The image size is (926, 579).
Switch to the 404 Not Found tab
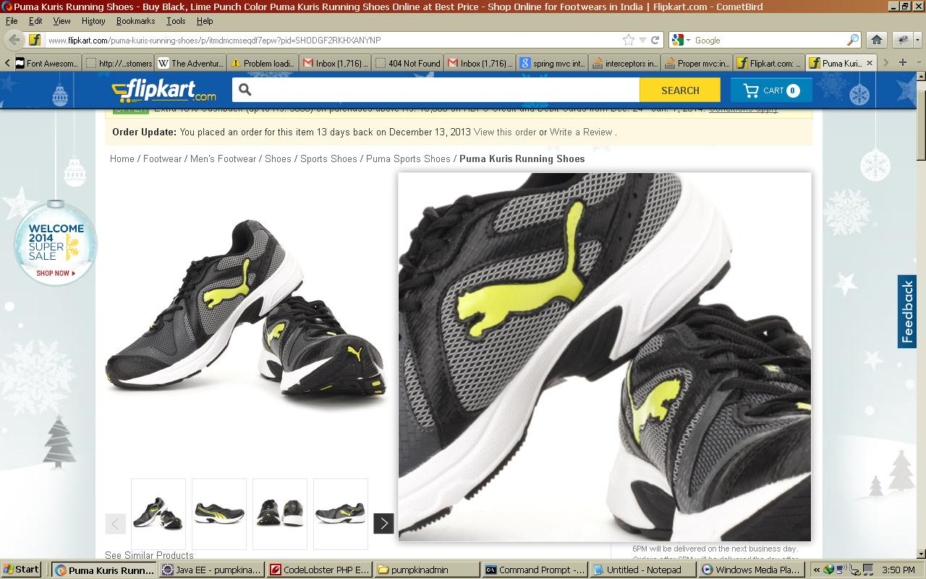point(407,63)
